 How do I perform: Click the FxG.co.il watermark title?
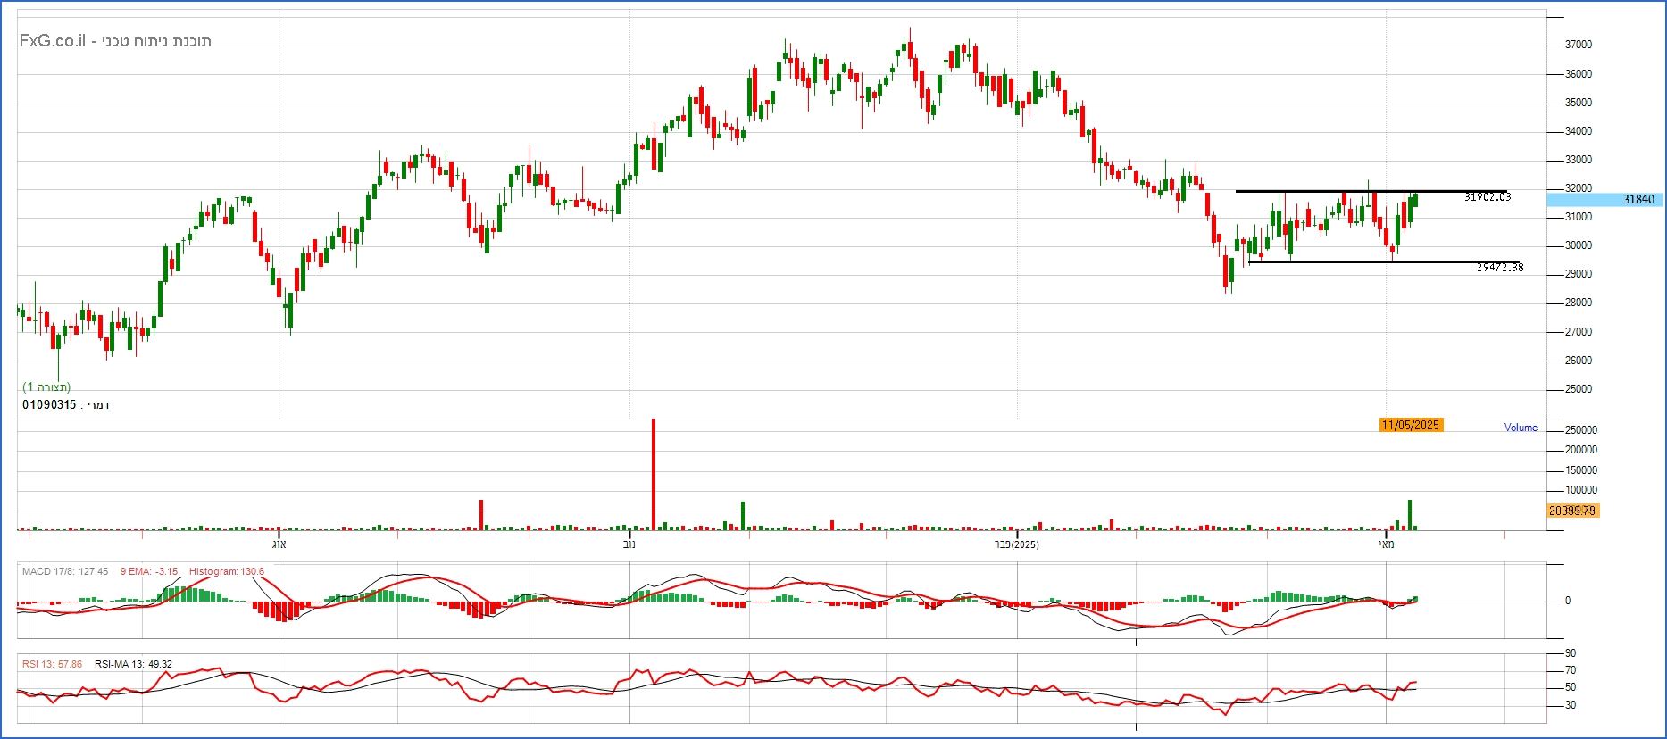[x=115, y=41]
